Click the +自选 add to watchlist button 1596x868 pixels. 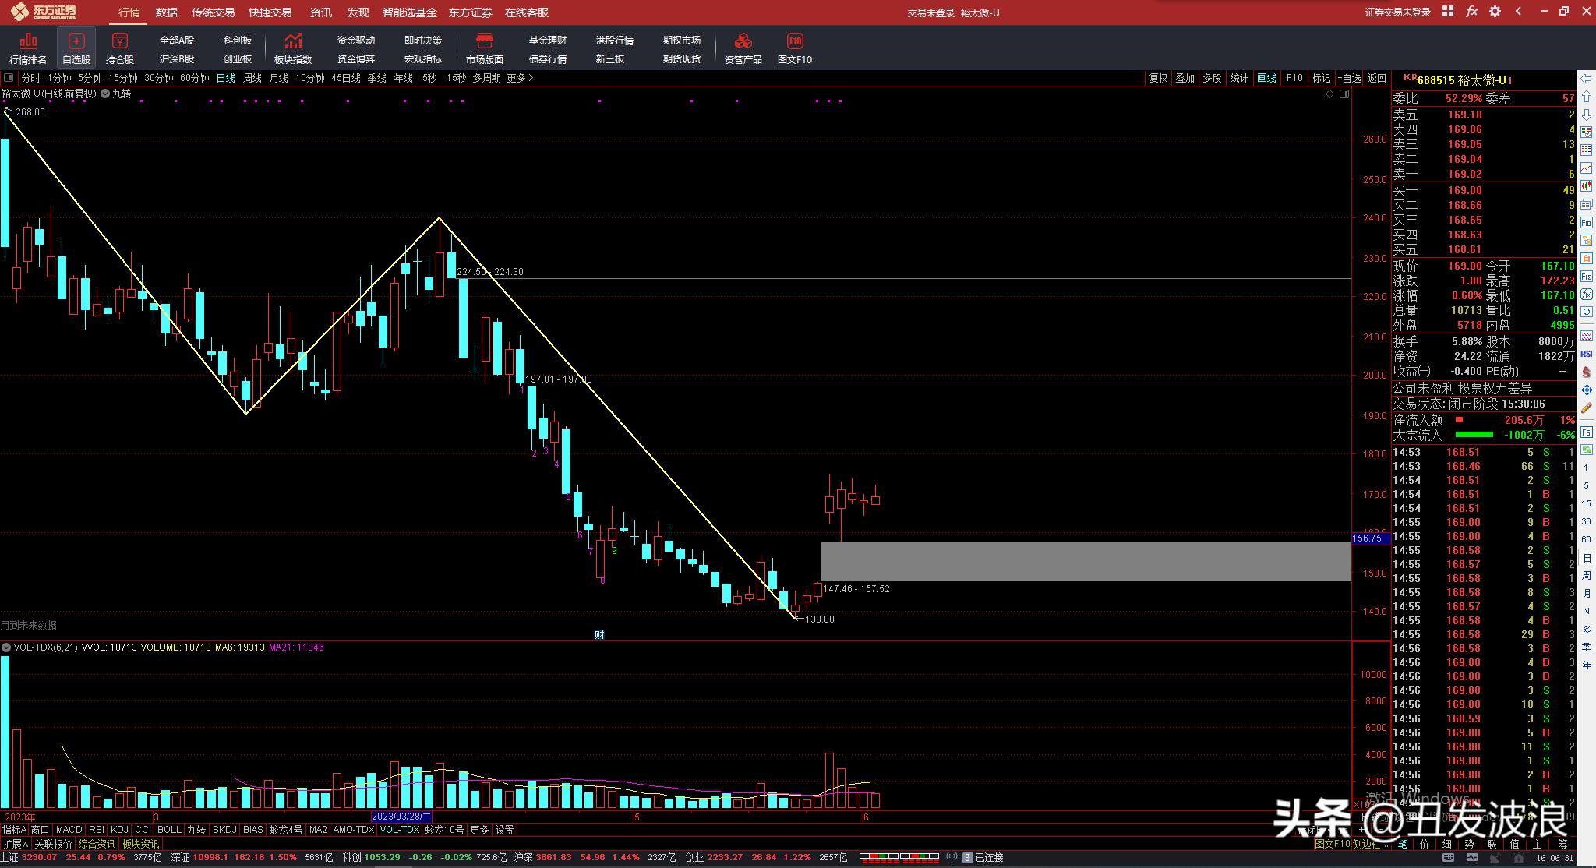pos(1349,78)
